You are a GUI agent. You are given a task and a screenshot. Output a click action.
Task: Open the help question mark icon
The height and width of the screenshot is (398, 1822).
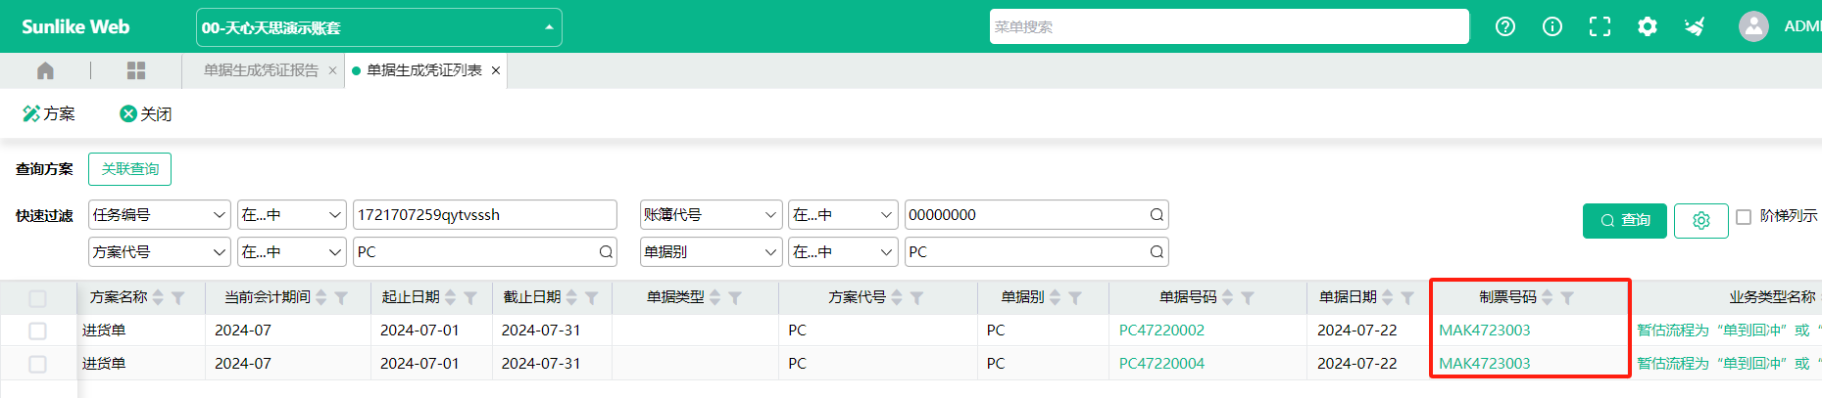pyautogui.click(x=1505, y=26)
